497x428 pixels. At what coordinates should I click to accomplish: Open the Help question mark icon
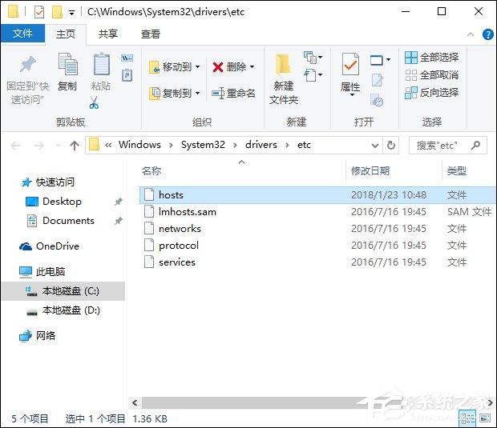[x=487, y=34]
